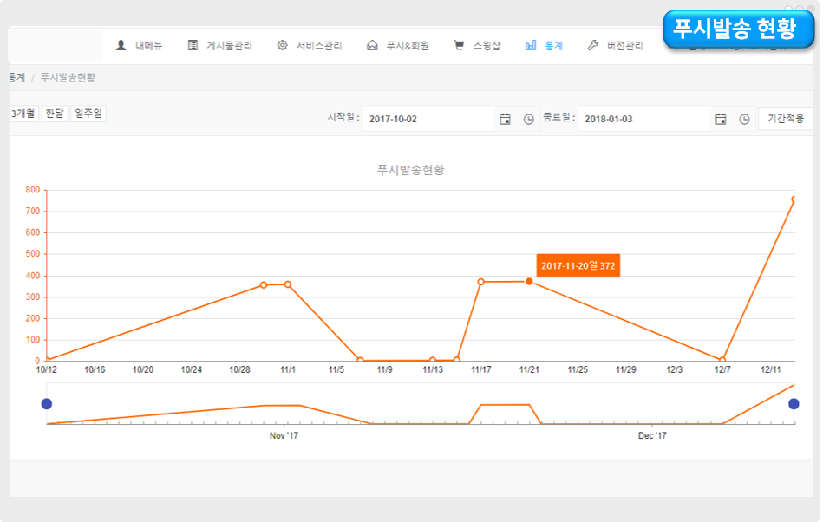
Task: Select the 푸시&회원 menu item
Action: click(398, 46)
